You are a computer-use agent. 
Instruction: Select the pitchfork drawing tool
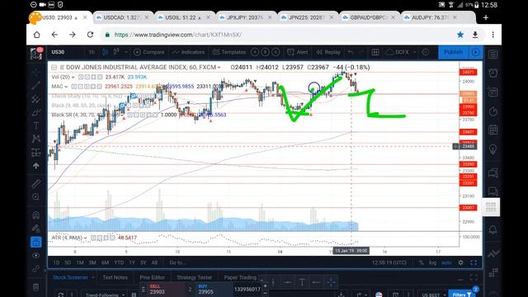pos(36,99)
